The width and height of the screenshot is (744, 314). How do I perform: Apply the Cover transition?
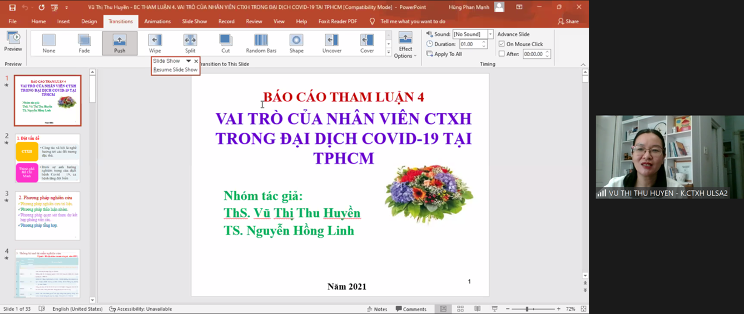click(x=367, y=43)
